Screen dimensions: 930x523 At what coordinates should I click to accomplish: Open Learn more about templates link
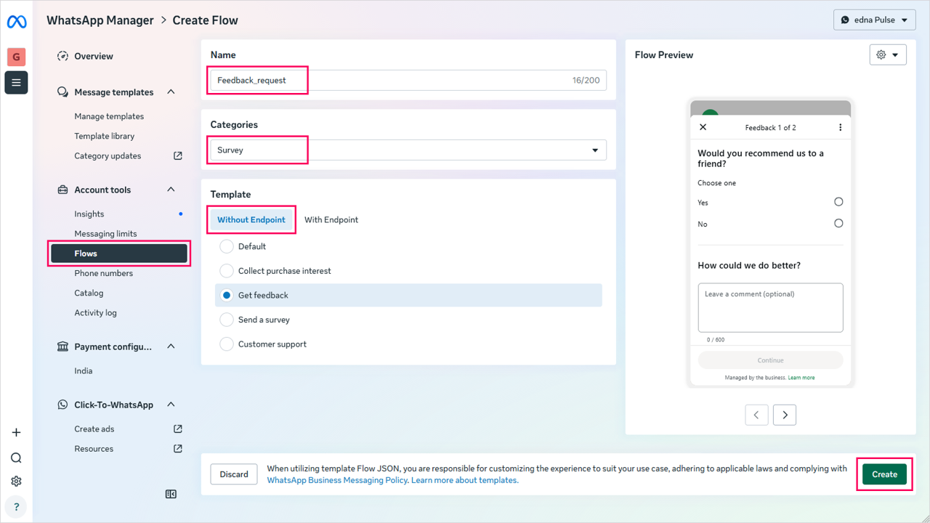465,480
